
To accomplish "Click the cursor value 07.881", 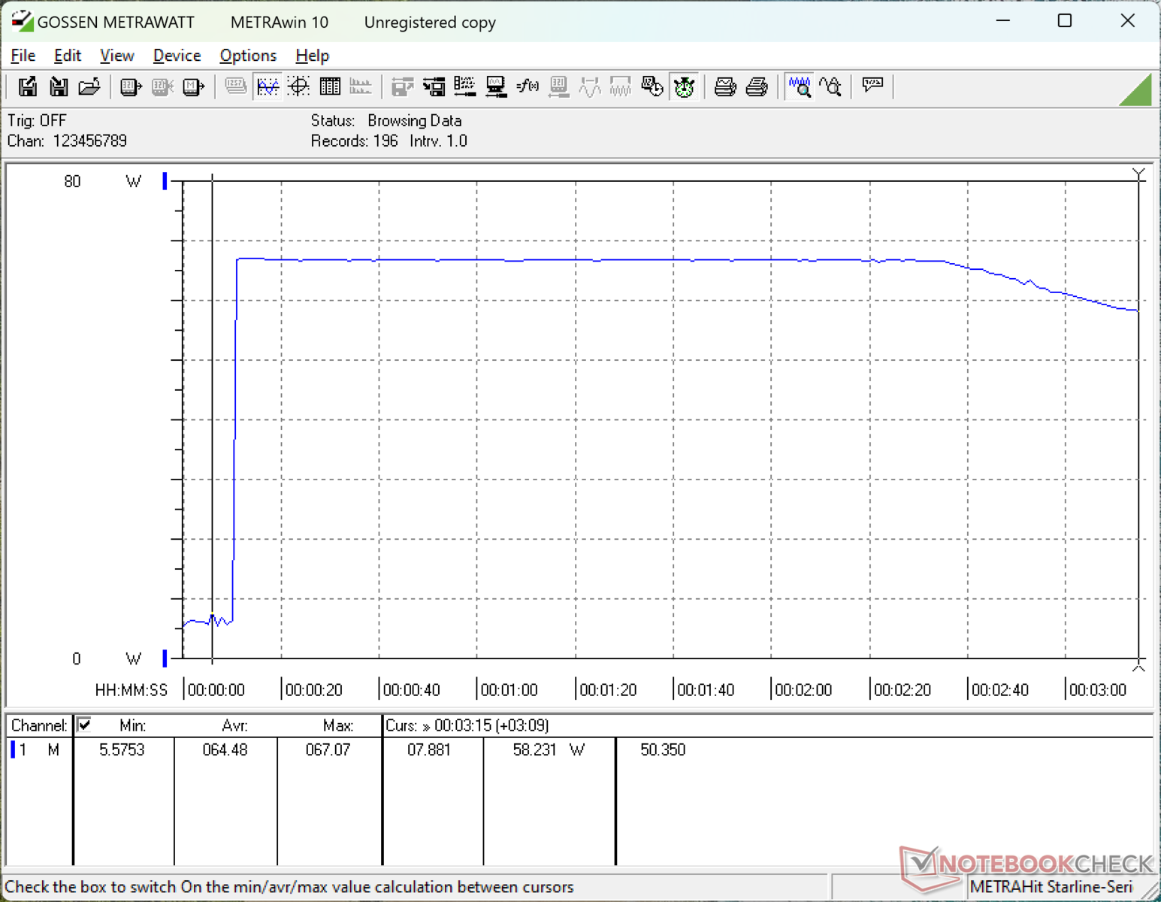I will pos(429,750).
